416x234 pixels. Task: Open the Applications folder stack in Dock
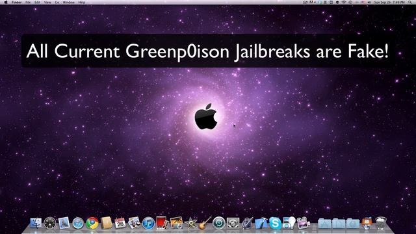pyautogui.click(x=325, y=224)
